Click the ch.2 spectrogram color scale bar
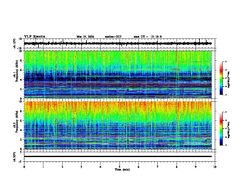 [x=221, y=129]
